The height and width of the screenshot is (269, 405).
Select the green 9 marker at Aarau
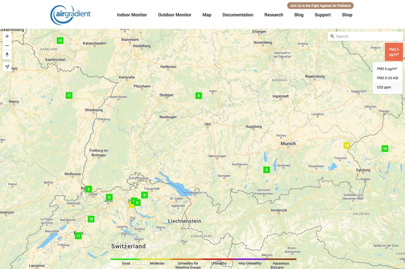point(109,198)
